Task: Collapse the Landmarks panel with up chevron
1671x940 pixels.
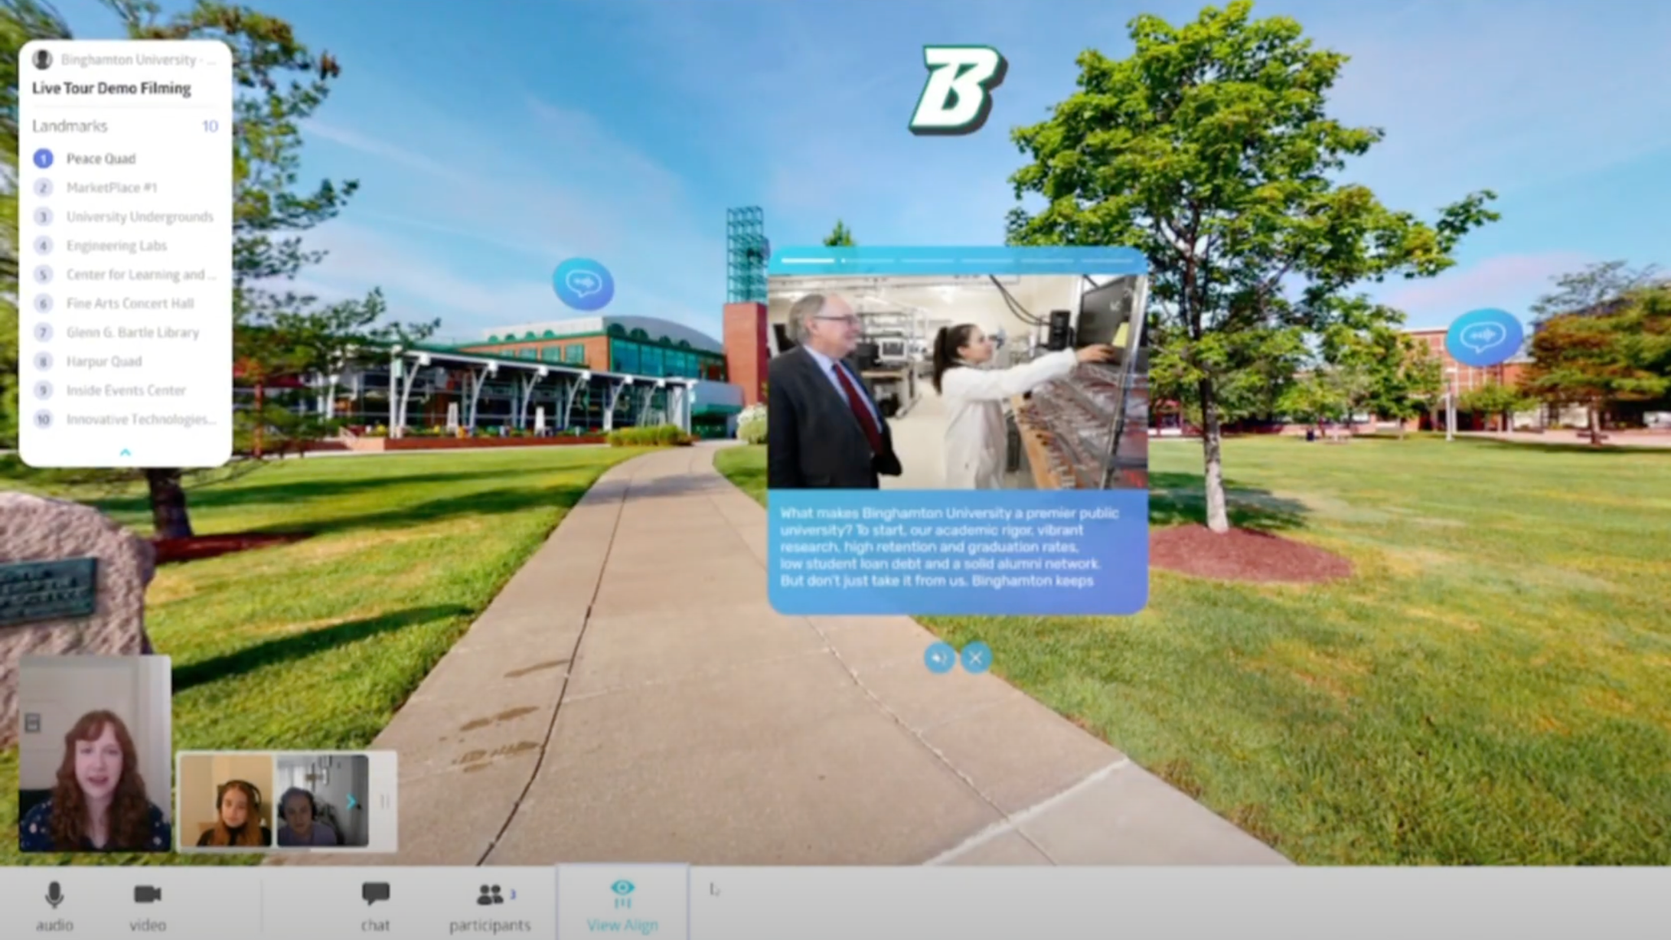Action: click(x=126, y=452)
